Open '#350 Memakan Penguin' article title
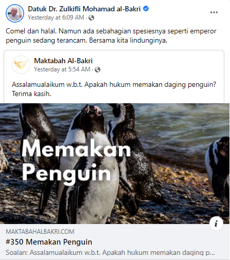Viewport: 230px width, 260px height. (49, 242)
